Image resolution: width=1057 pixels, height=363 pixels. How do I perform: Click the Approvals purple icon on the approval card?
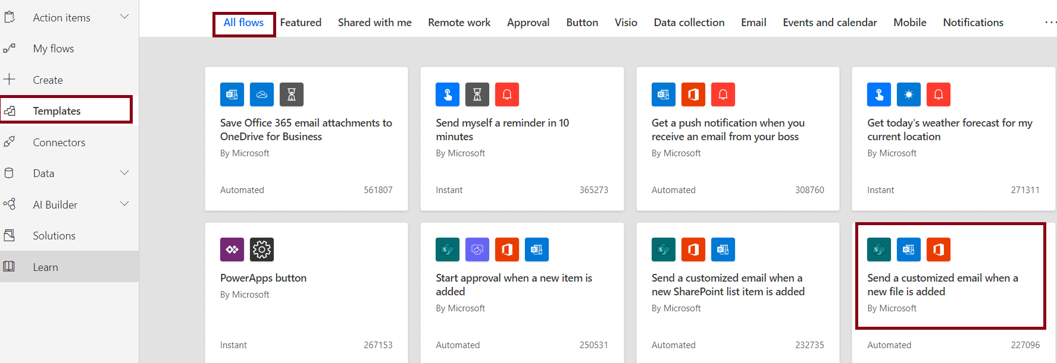(477, 250)
